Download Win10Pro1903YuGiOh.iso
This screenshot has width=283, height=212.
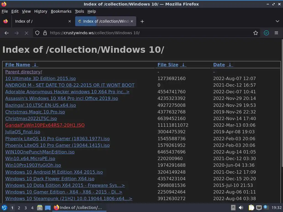coord(33,165)
